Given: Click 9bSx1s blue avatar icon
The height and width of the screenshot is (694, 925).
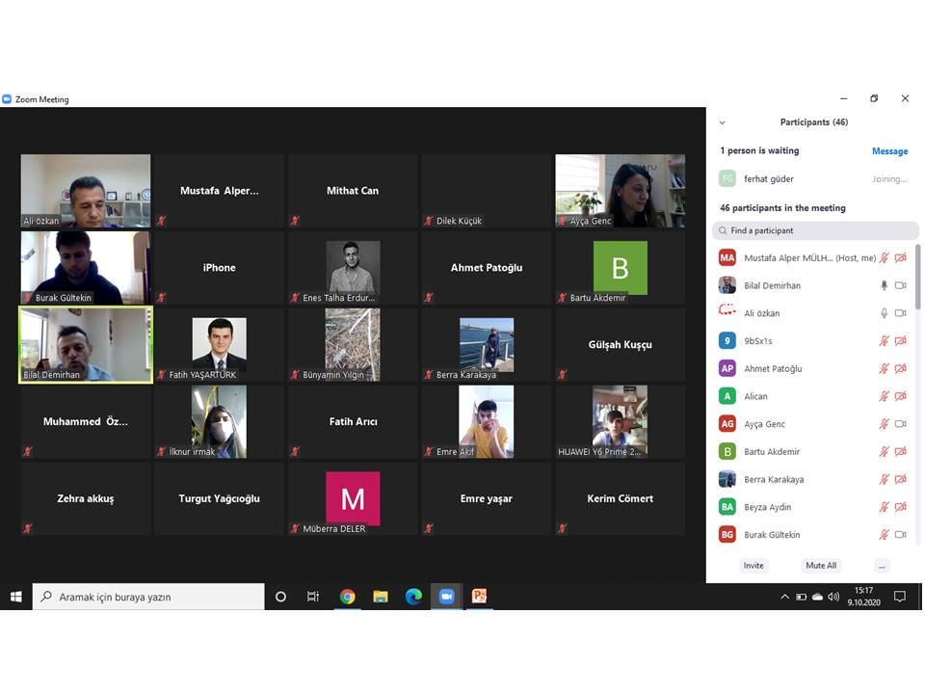Looking at the screenshot, I should [x=727, y=341].
